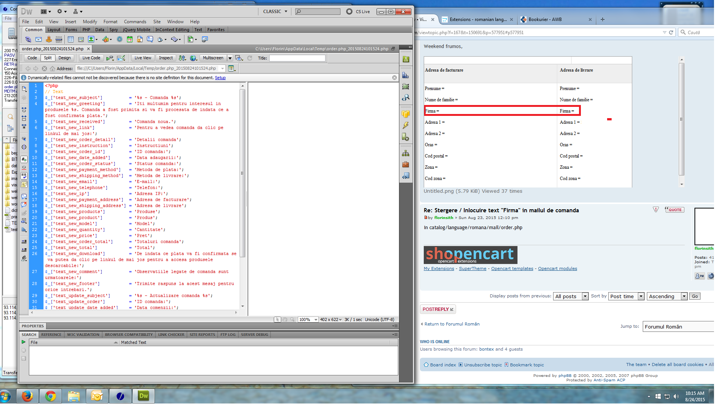
Task: Open AP Elements panel icon
Action: (x=406, y=87)
